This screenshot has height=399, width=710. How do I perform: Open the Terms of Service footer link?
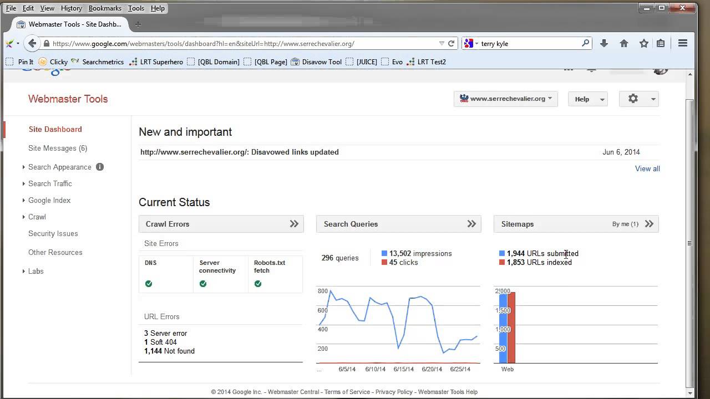coord(347,392)
